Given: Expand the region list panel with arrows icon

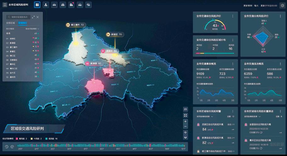Looking at the screenshot, I should 33,17.
